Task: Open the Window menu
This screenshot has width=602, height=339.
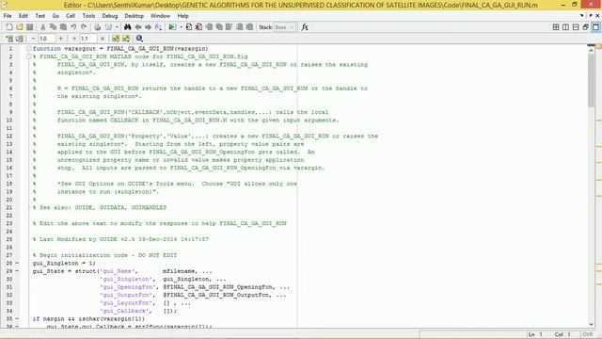Action: (x=160, y=16)
